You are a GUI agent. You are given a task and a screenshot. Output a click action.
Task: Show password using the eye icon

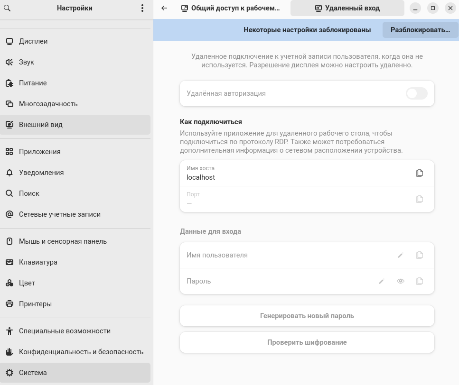click(x=401, y=281)
